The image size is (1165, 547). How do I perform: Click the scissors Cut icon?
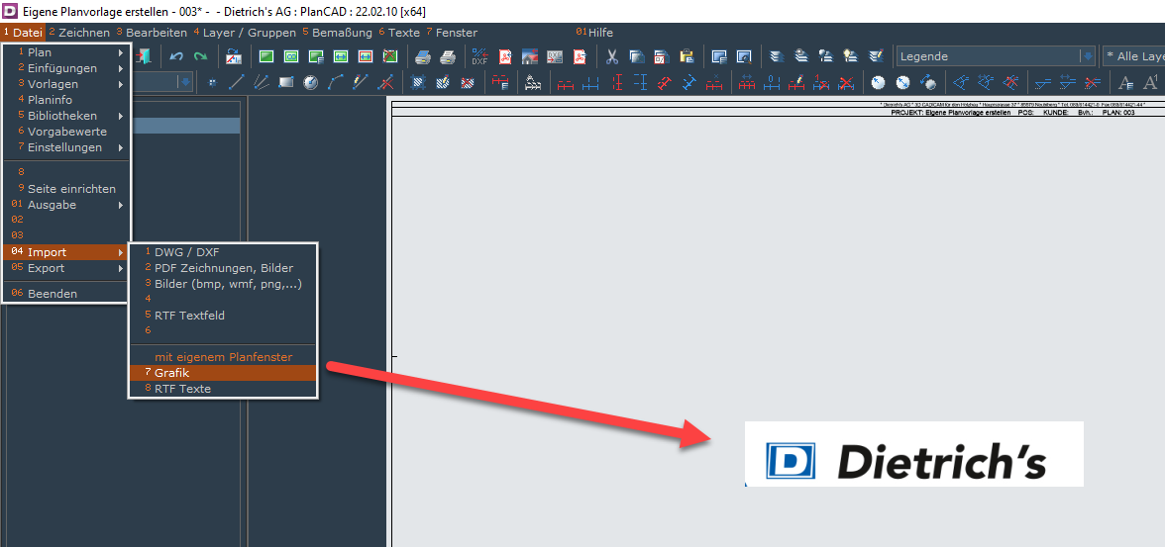612,57
